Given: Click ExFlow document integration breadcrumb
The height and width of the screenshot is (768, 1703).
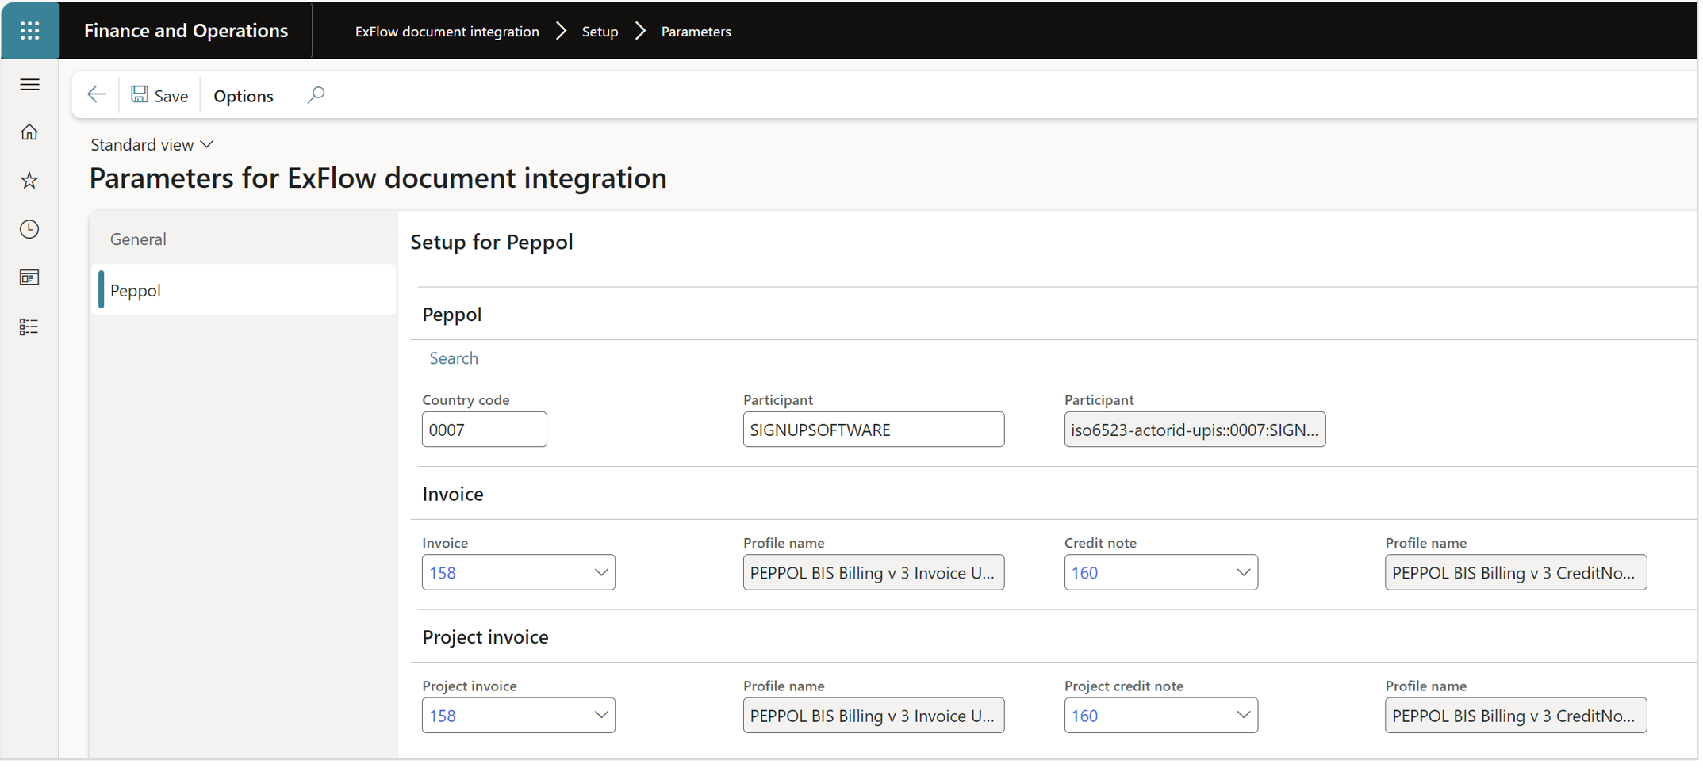Looking at the screenshot, I should pyautogui.click(x=447, y=32).
